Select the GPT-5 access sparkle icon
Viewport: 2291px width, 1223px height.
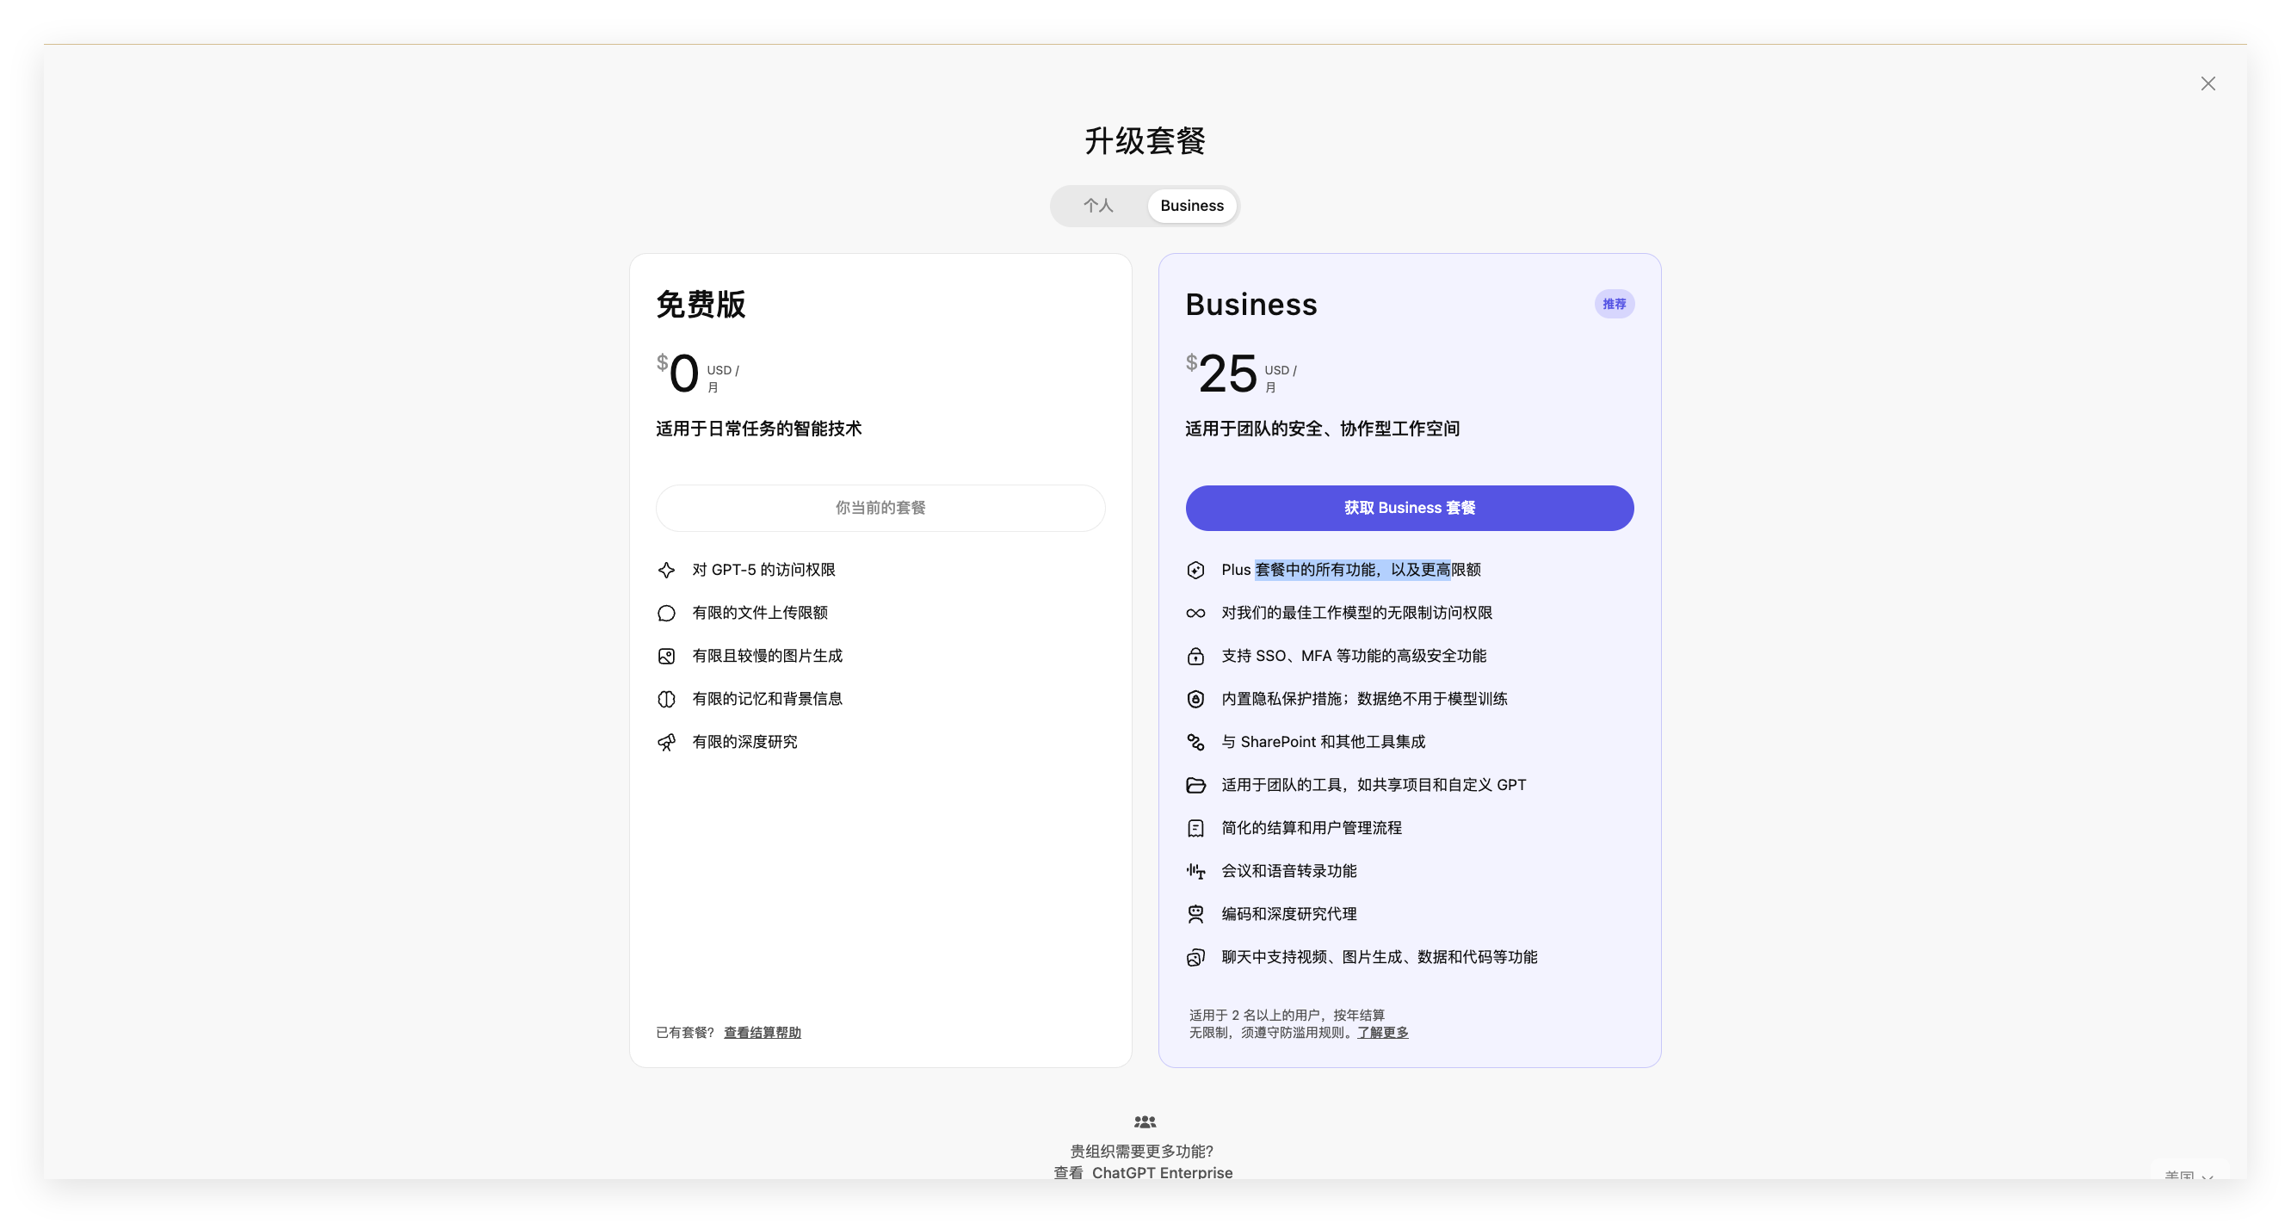click(667, 570)
